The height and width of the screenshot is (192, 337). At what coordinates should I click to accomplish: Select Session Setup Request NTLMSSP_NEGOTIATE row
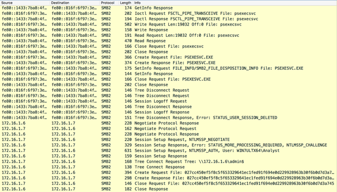click(x=168, y=139)
